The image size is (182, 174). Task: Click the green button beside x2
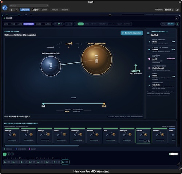click(5, 154)
